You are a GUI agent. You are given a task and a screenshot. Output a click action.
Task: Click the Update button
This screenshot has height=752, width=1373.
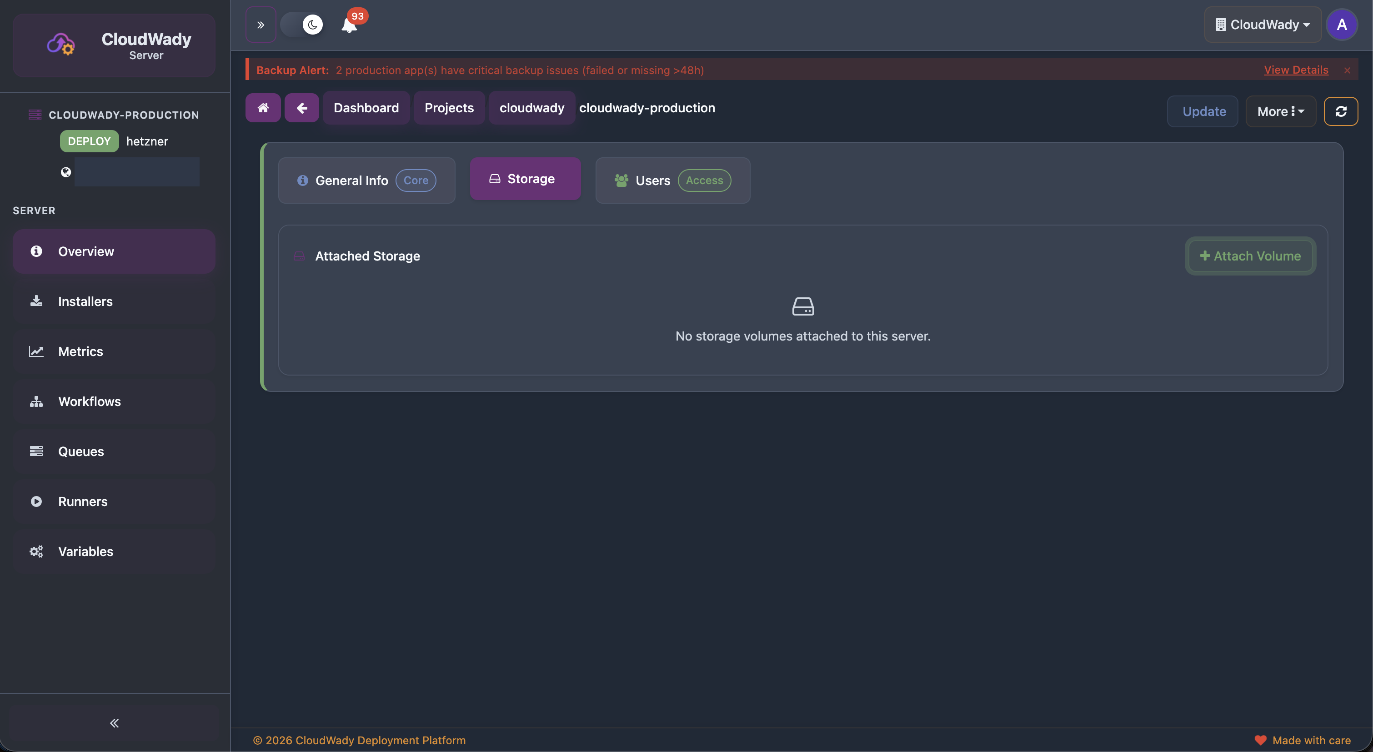(x=1203, y=111)
